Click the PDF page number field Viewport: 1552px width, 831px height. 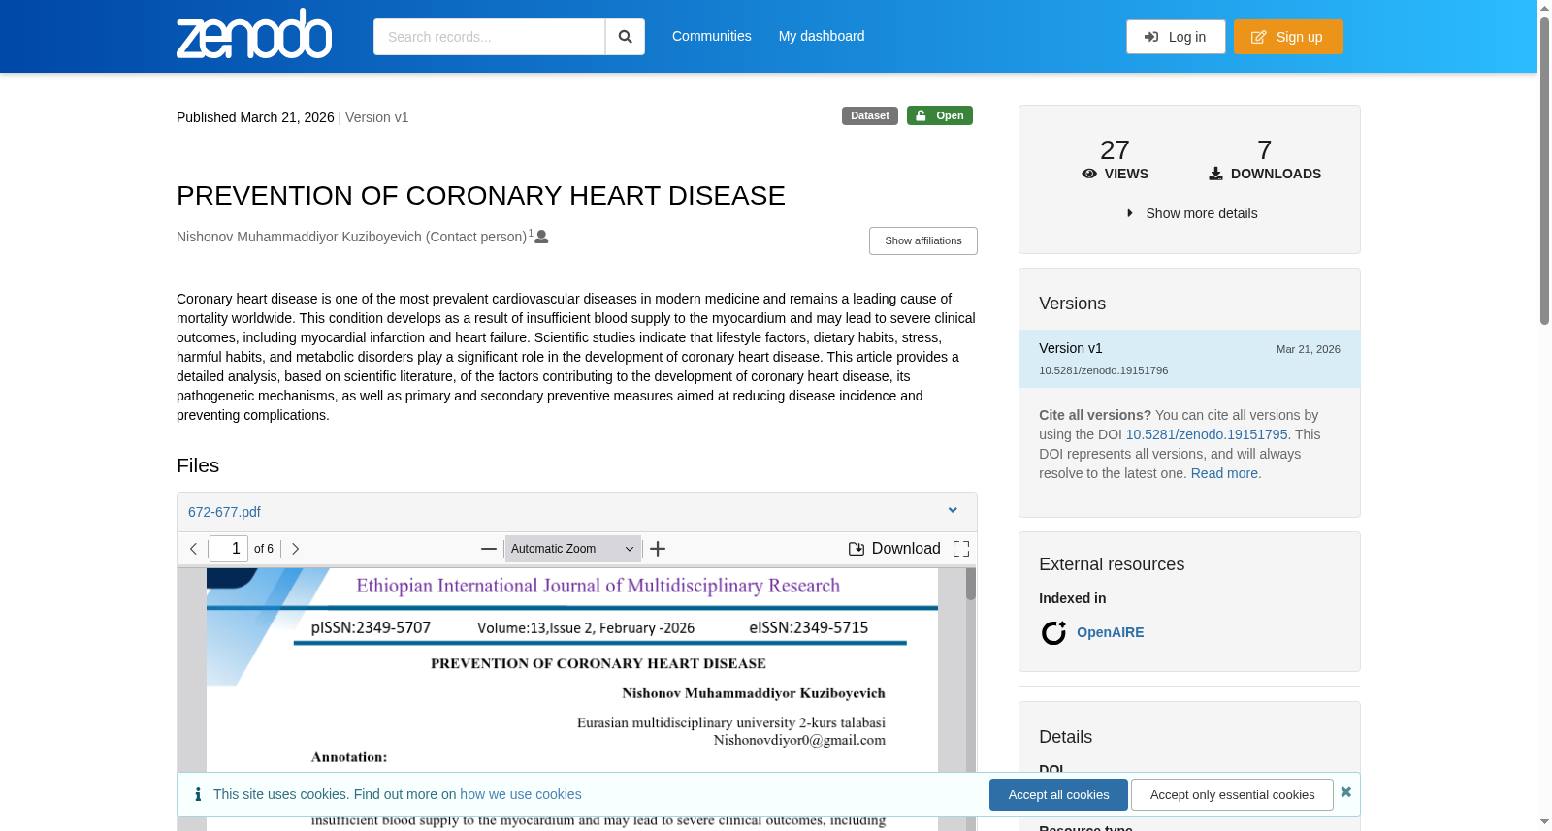point(229,549)
